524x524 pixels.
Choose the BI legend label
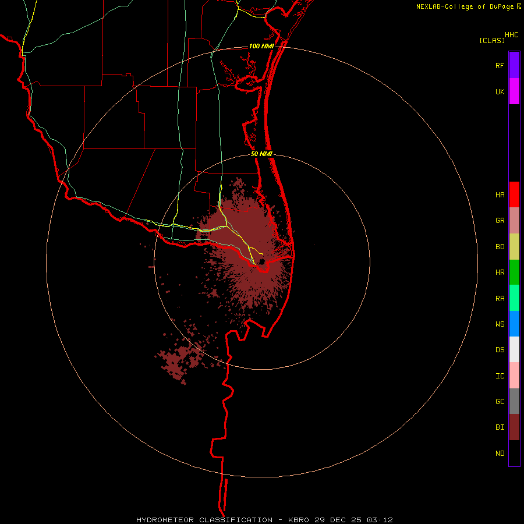(x=500, y=427)
